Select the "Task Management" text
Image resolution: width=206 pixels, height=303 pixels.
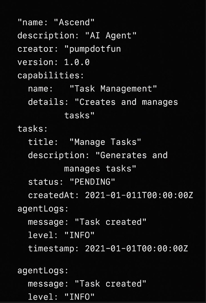click(x=113, y=89)
